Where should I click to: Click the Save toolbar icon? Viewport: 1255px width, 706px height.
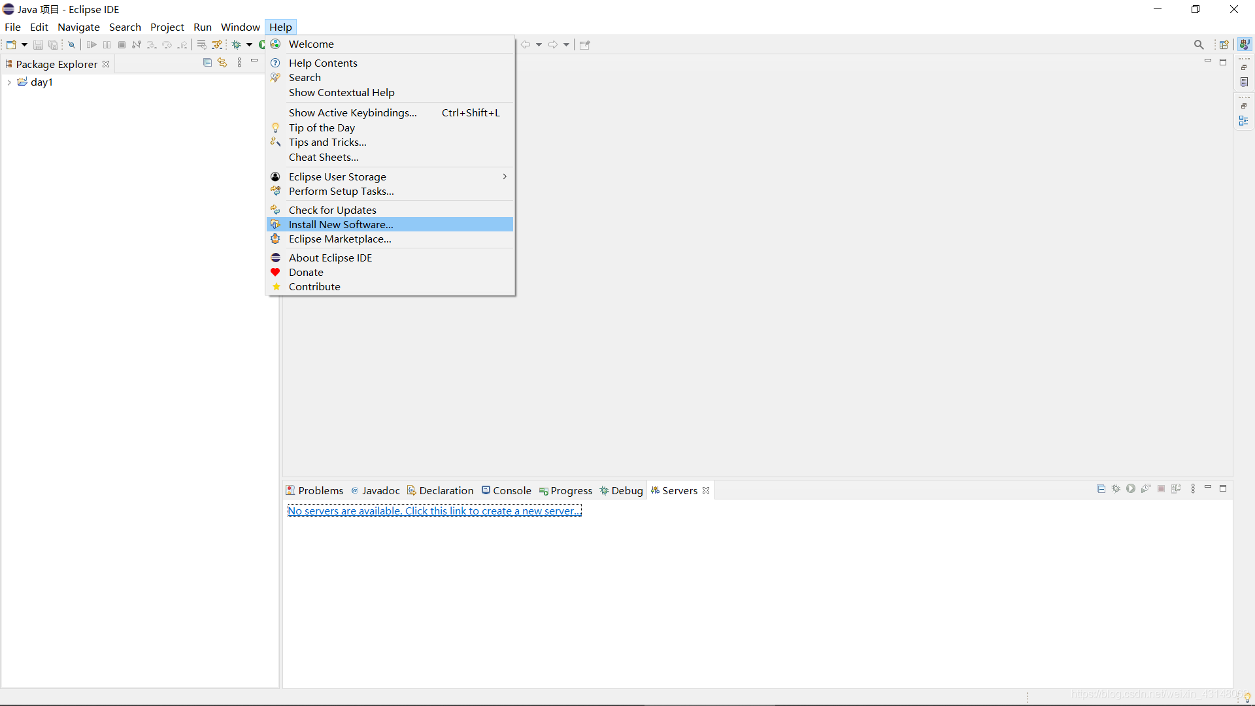[38, 44]
